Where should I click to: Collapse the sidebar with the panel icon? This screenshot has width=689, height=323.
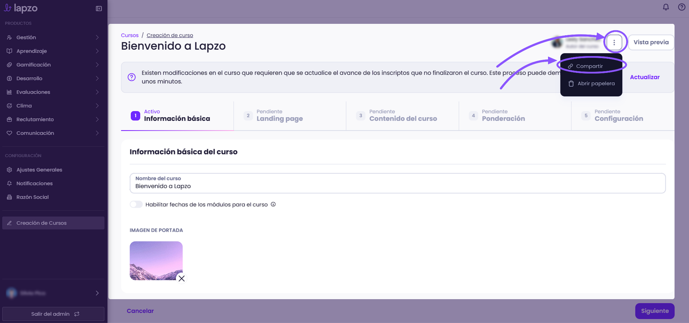pyautogui.click(x=99, y=8)
